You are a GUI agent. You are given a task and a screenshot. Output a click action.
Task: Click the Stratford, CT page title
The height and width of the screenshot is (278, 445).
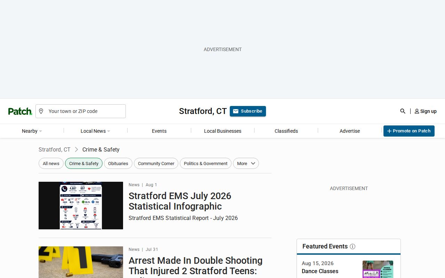[x=203, y=111]
